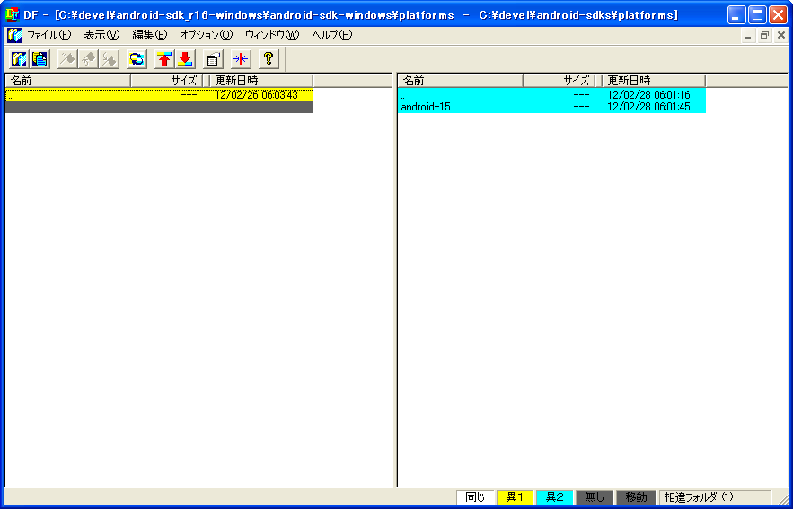Image resolution: width=793 pixels, height=509 pixels.
Task: Click the yellow 異1 legend box
Action: point(515,497)
